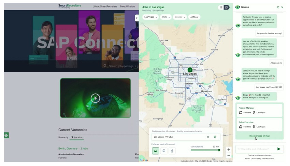Switch to list view of jobs

(221, 7)
